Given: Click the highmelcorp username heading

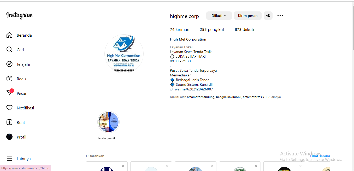Looking at the screenshot, I should [x=184, y=16].
